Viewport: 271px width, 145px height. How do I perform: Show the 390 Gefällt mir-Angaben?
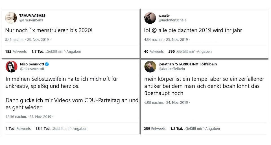pos(190,51)
